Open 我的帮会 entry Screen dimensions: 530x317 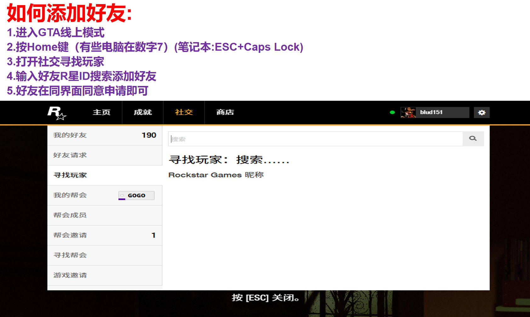click(x=105, y=195)
